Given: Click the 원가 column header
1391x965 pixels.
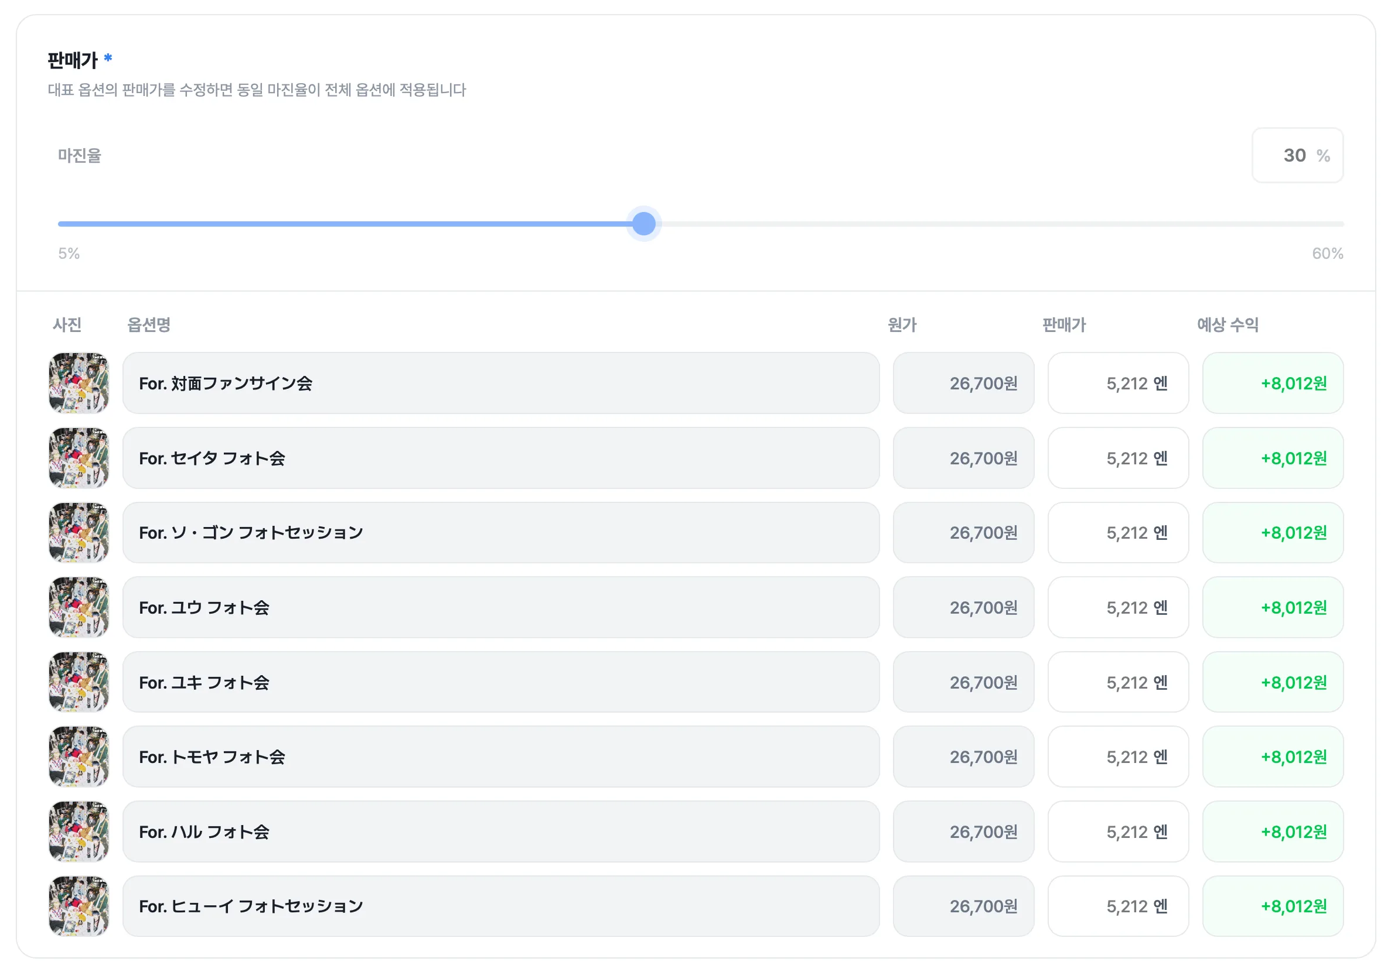Looking at the screenshot, I should coord(902,324).
